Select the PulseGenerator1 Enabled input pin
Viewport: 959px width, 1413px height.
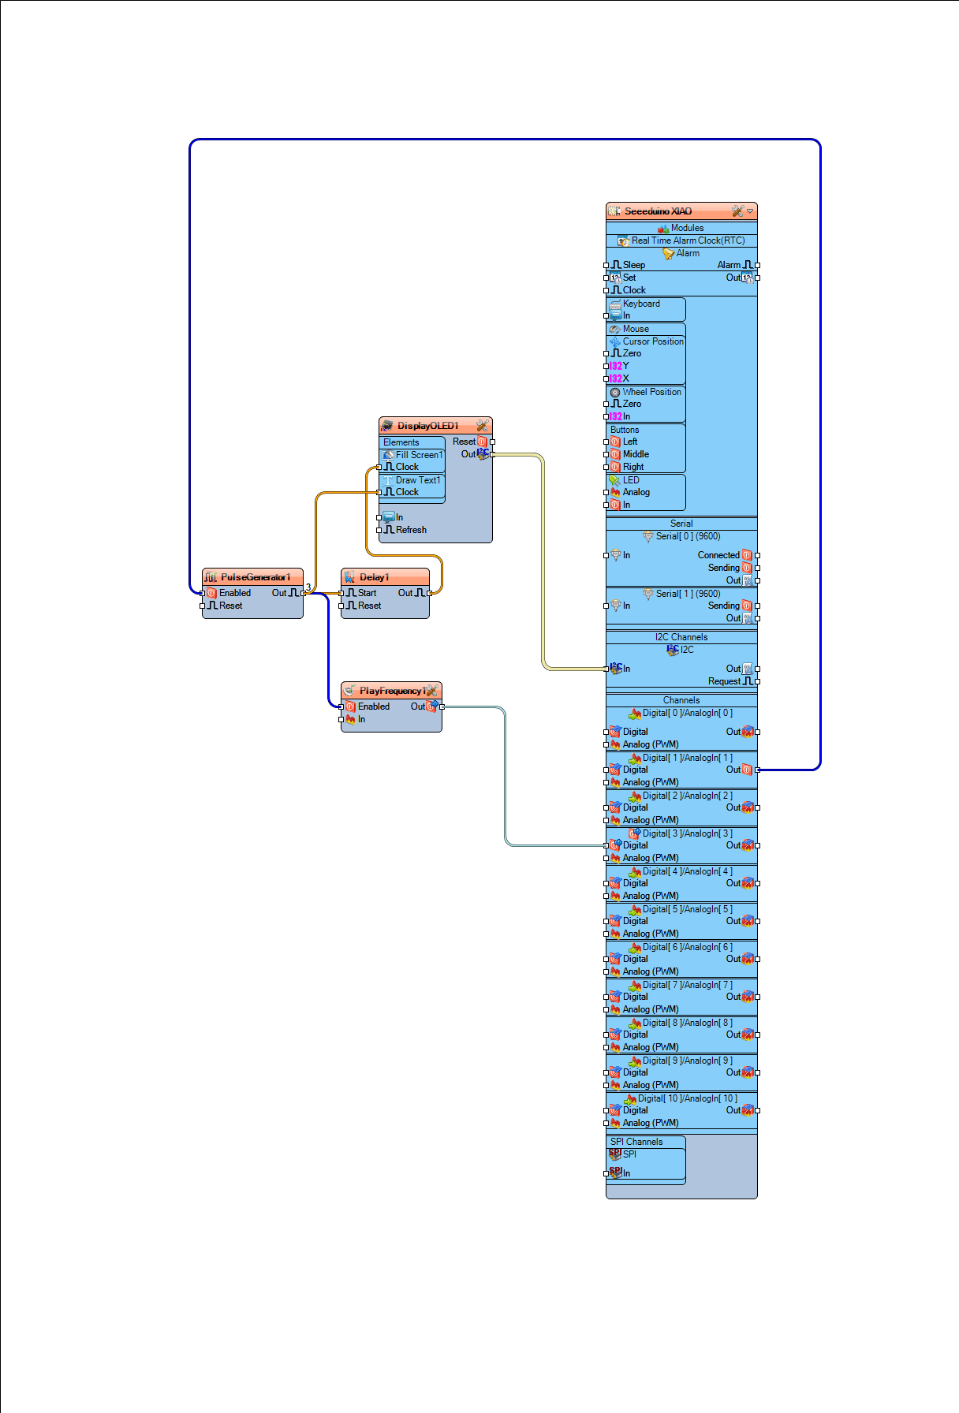click(203, 593)
